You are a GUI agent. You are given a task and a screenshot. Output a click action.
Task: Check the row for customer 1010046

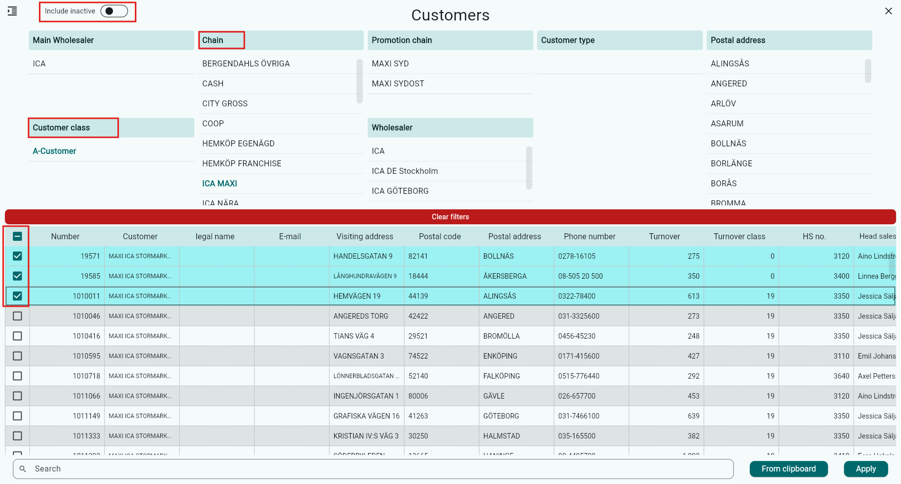(x=17, y=316)
